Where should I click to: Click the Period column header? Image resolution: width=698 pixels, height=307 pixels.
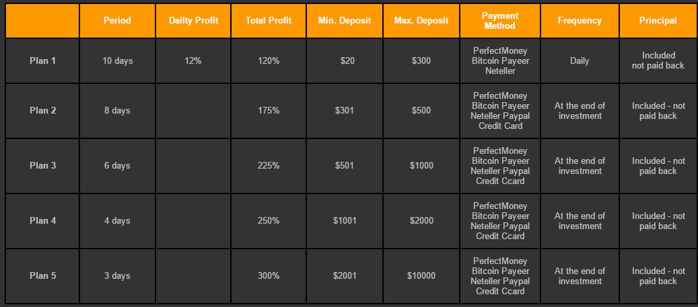click(x=117, y=21)
